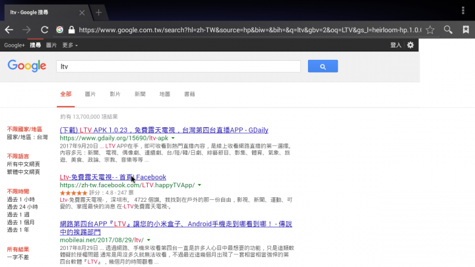The image size is (475, 267).
Task: Click the URL address bar
Action: 250,30
